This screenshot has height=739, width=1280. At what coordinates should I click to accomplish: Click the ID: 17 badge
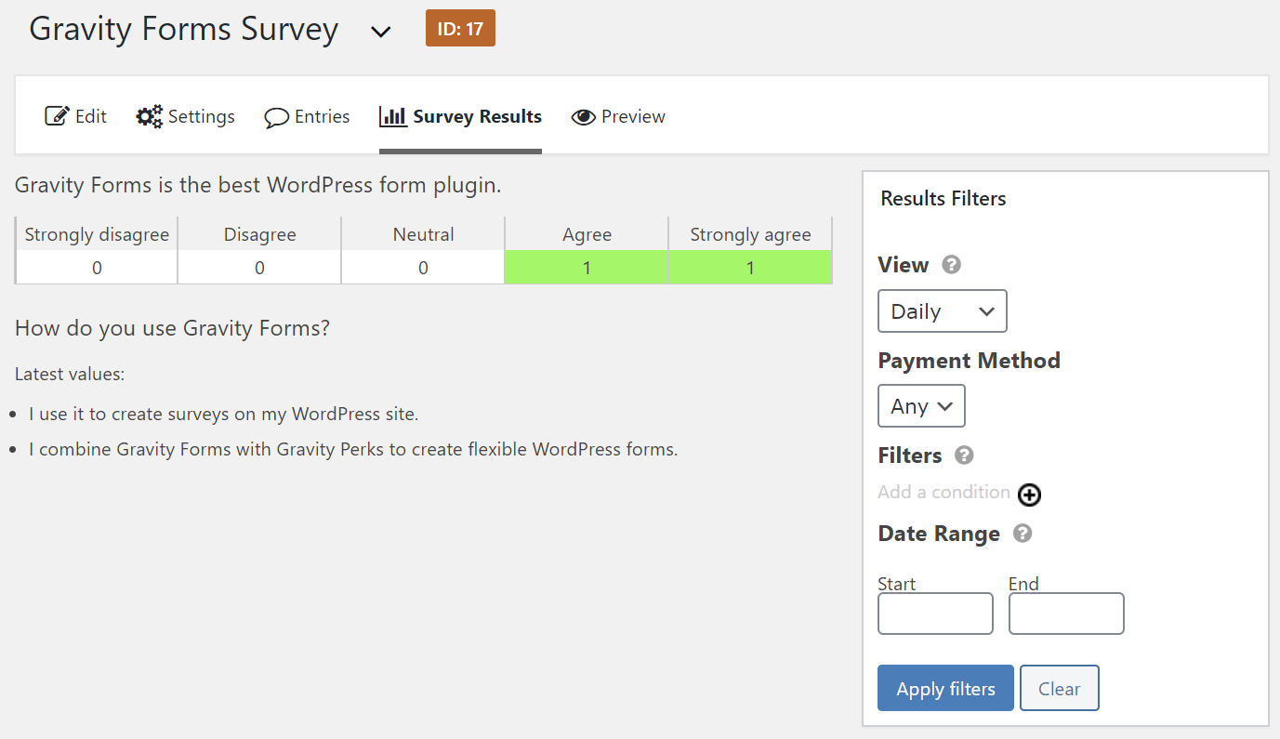[x=460, y=28]
